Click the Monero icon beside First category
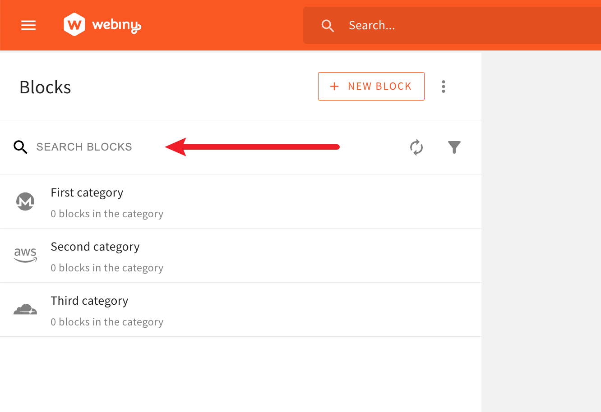This screenshot has height=412, width=601. [25, 201]
